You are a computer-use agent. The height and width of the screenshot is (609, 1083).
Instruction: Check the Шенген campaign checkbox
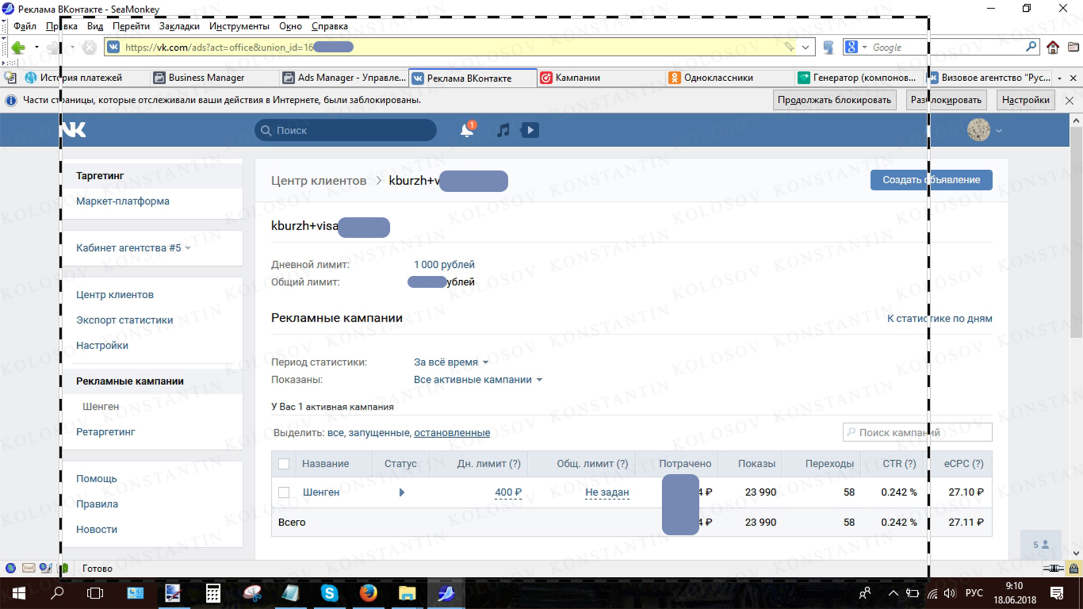point(284,492)
